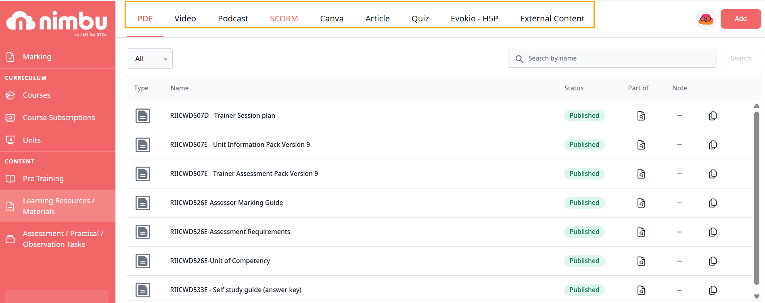Duplicate Trainer Assessment Pack Version 9
This screenshot has width=765, height=303.
click(713, 174)
